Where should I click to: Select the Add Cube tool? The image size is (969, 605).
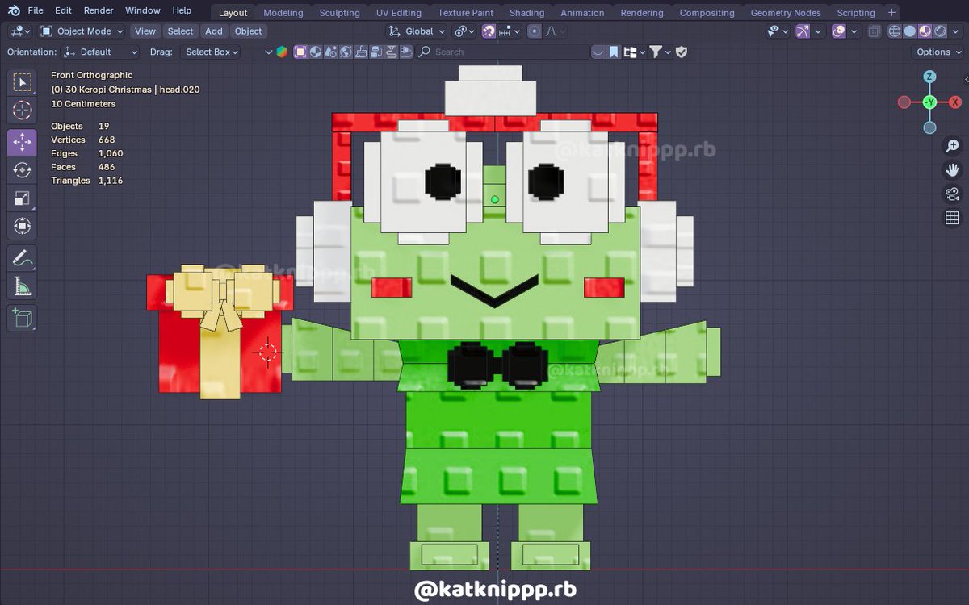click(22, 317)
